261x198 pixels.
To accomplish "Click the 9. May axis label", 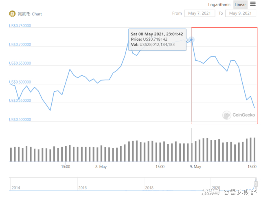I will tap(195, 167).
